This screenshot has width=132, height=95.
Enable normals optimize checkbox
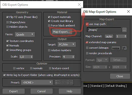click(x=31, y=68)
